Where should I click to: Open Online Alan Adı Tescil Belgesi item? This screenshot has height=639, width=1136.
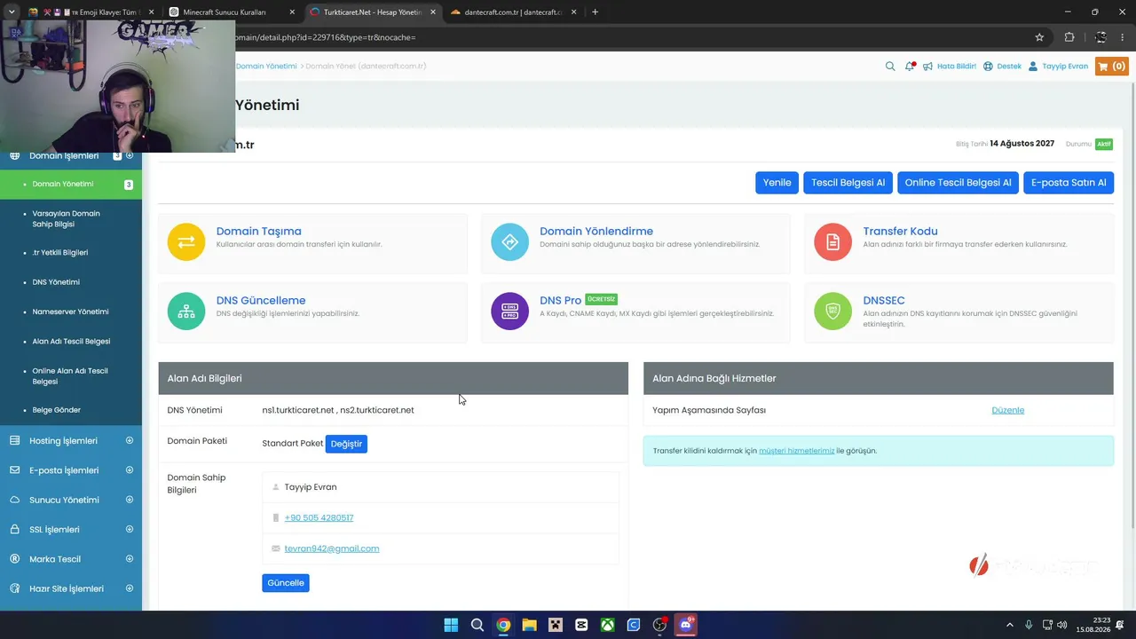70,375
